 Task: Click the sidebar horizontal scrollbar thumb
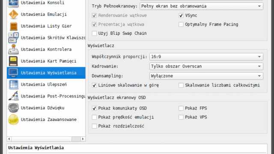[x=76, y=139]
